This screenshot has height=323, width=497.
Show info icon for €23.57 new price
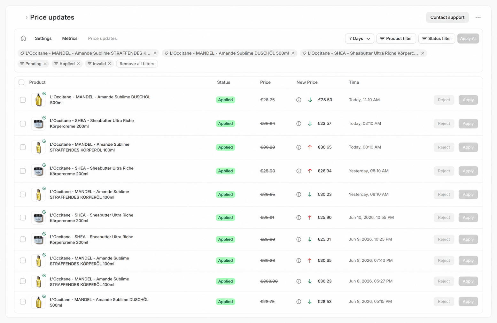point(299,124)
